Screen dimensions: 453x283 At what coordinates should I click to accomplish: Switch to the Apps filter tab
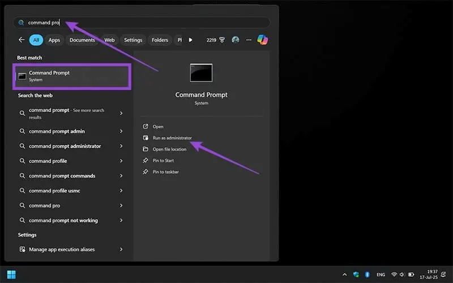[54, 40]
